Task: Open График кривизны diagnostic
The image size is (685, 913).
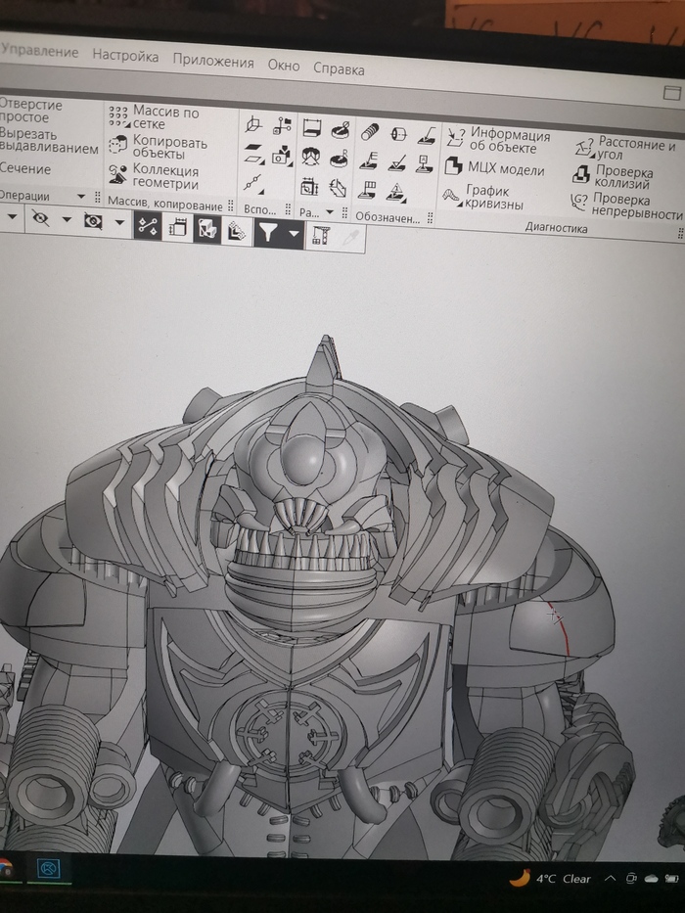Action: [482, 198]
